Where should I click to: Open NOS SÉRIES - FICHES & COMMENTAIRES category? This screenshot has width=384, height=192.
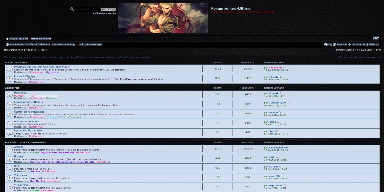[25, 143]
